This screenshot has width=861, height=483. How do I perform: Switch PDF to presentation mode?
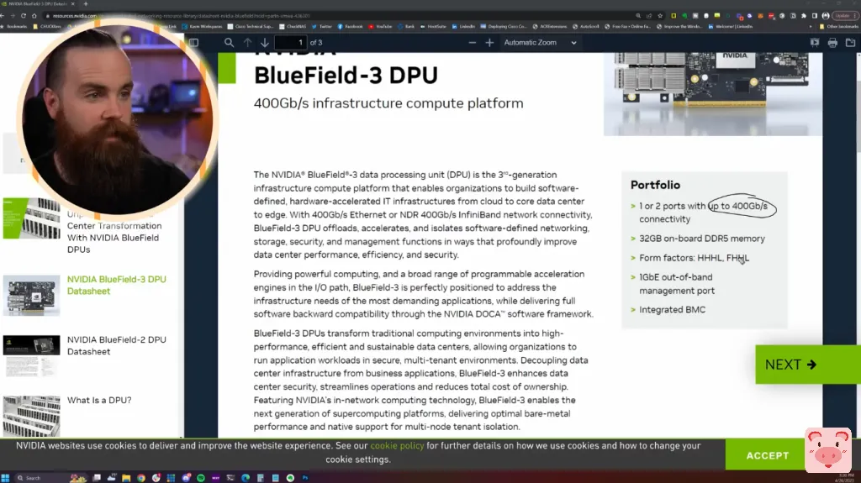tap(815, 42)
